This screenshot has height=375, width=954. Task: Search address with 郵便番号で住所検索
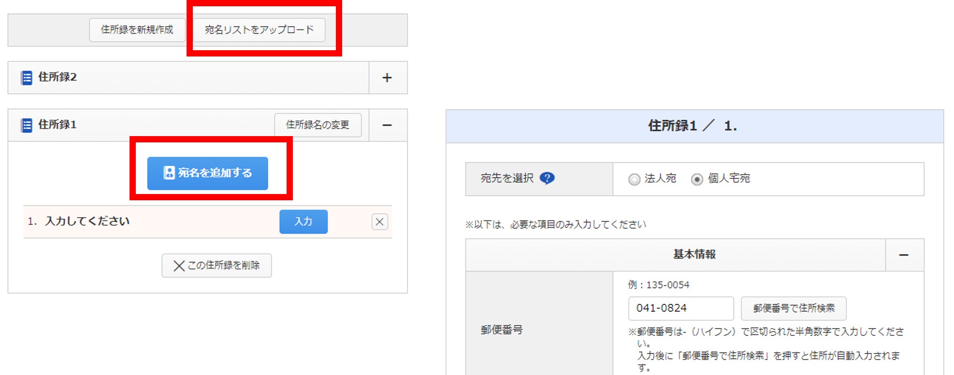click(794, 308)
